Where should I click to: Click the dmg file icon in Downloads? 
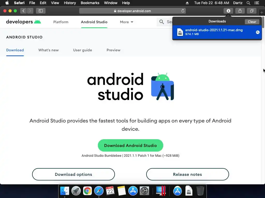[180, 32]
